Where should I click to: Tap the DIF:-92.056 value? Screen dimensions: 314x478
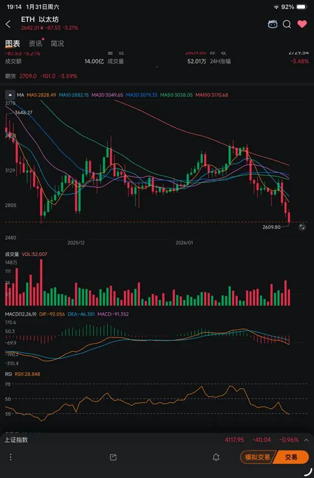coord(52,314)
